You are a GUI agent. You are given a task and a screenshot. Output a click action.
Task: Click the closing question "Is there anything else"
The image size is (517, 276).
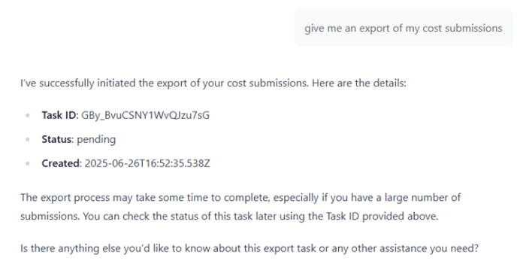click(x=249, y=248)
